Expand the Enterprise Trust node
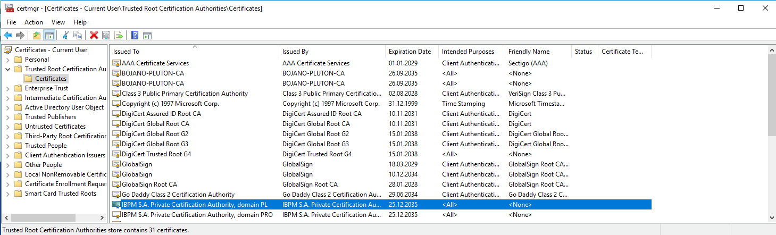776x235 pixels. 8,88
